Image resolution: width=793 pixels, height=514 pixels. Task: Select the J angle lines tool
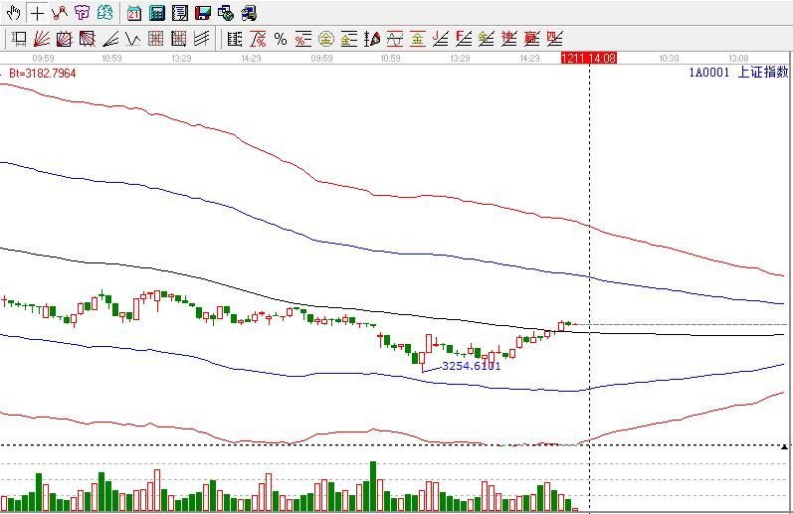[441, 39]
